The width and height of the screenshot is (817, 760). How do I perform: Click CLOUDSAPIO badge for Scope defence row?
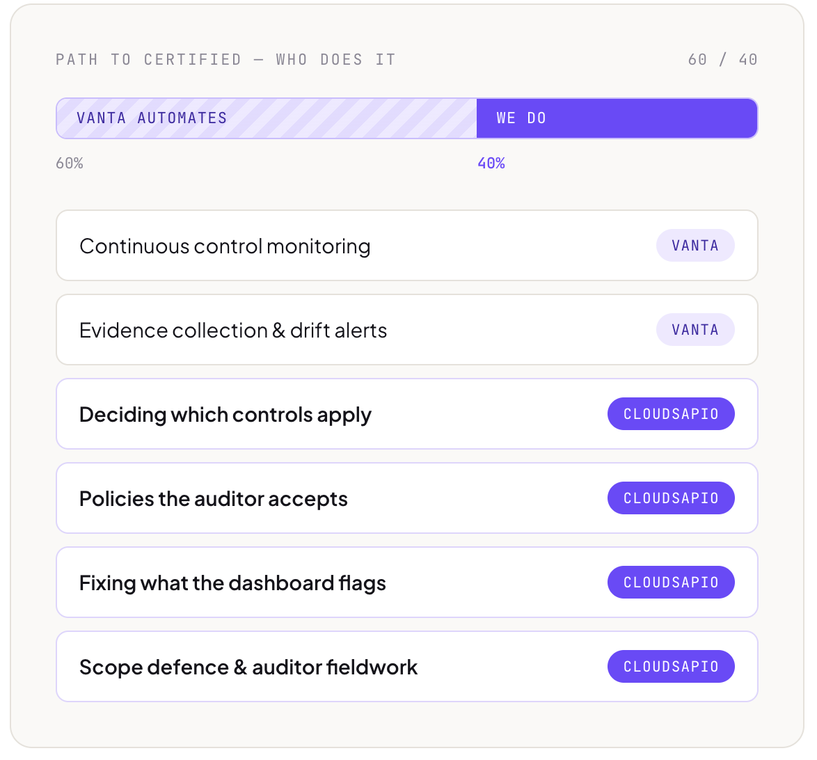(x=671, y=667)
